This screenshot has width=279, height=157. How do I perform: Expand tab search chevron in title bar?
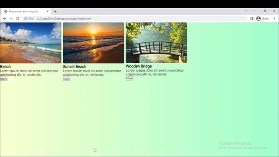pos(246,11)
